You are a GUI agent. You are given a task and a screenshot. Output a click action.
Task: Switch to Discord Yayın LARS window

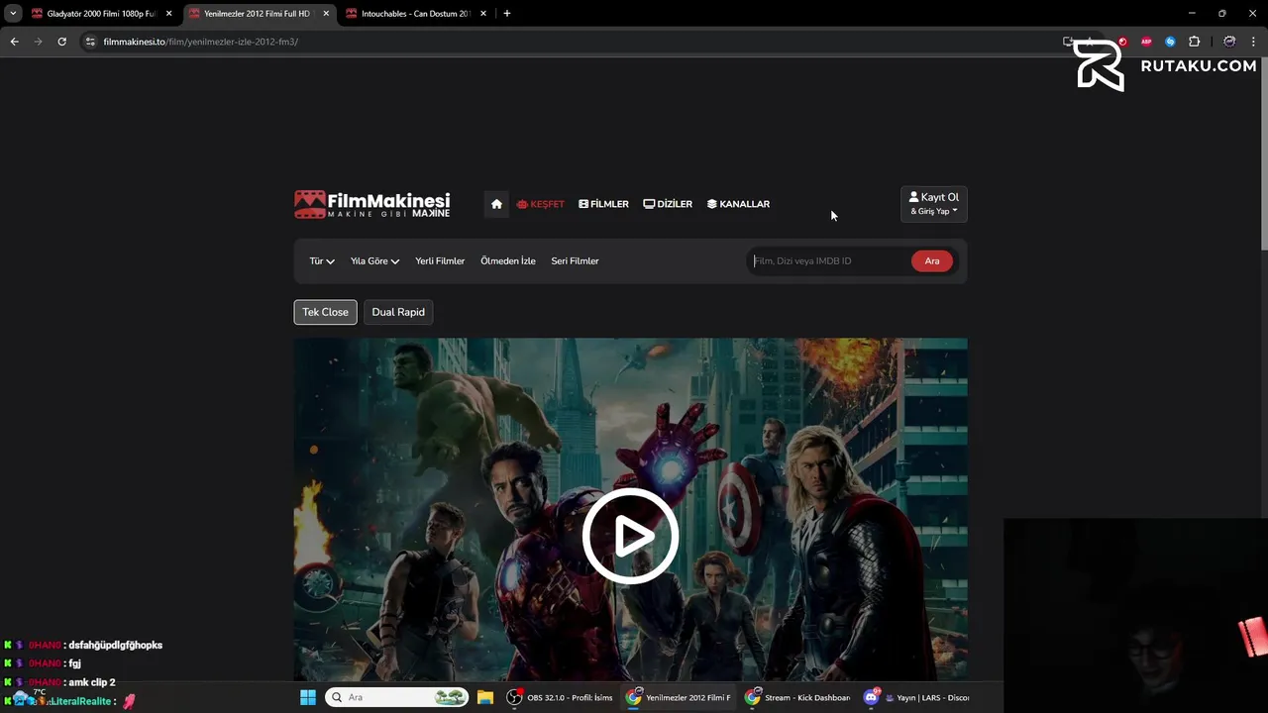917,697
